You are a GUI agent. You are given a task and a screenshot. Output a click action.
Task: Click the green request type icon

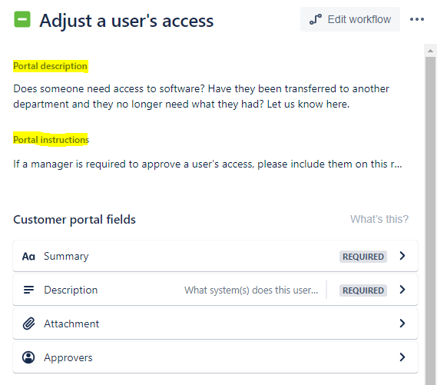pos(22,19)
